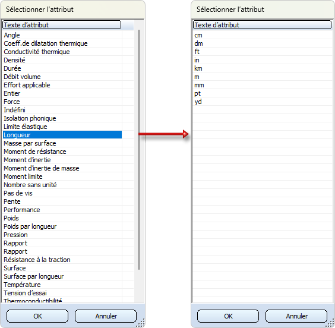Screen dimensions: 335x328
Task: Select Isolation phonique
Action: point(62,118)
